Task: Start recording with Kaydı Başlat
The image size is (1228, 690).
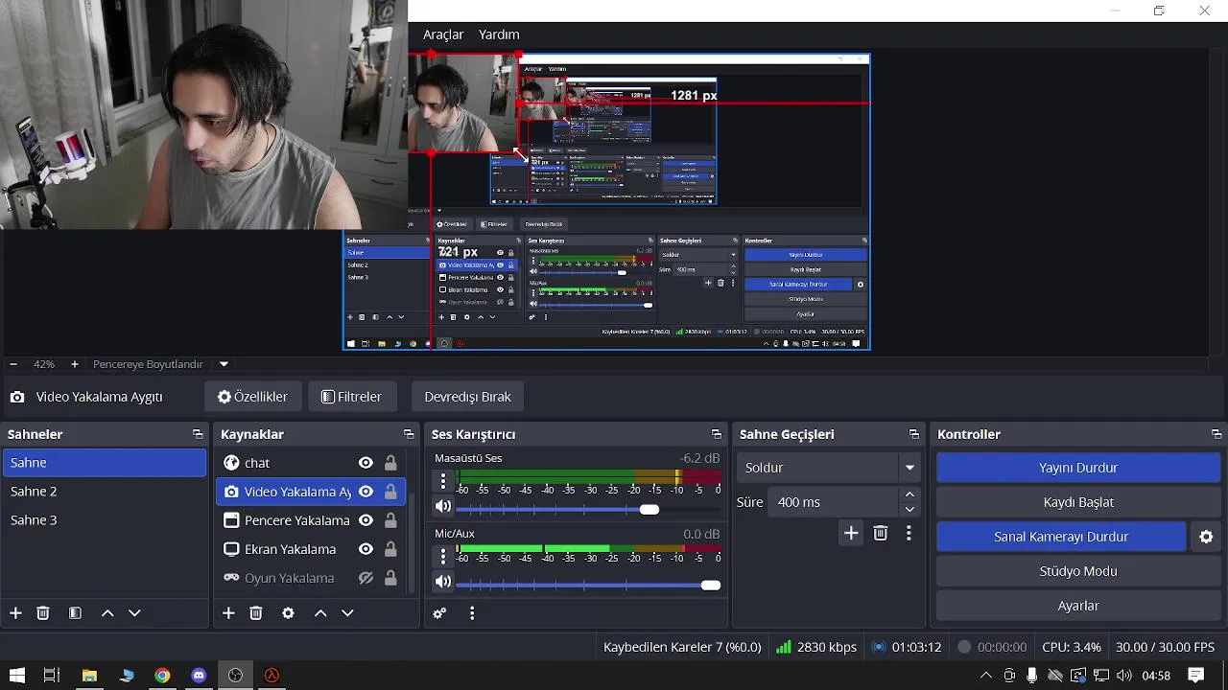Action: (1078, 502)
